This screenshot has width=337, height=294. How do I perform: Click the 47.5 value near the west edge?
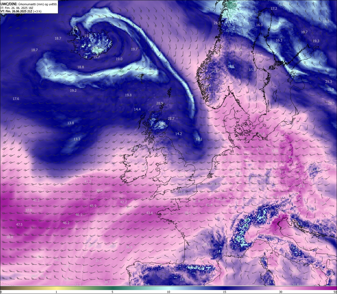pyautogui.click(x=19, y=224)
